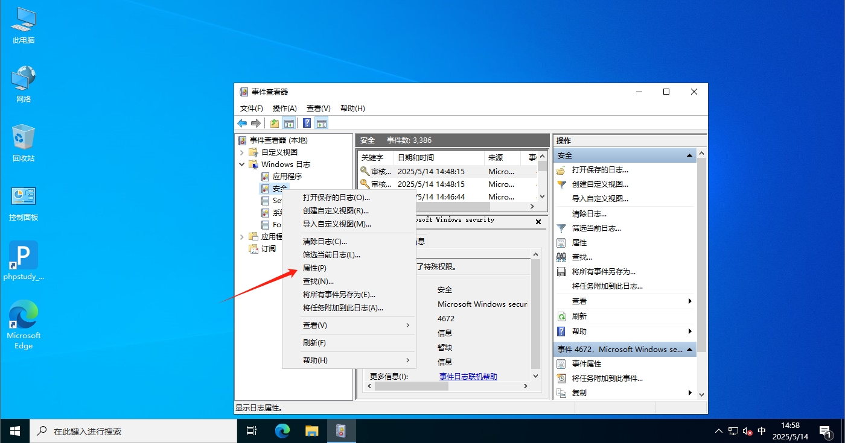Image resolution: width=845 pixels, height=443 pixels.
Task: Open the Windows Start menu
Action: 15,431
